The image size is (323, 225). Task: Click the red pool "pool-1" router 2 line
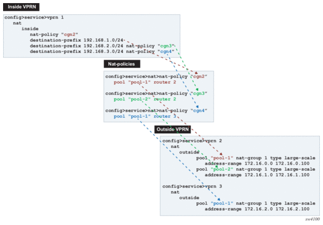pyautogui.click(x=145, y=82)
